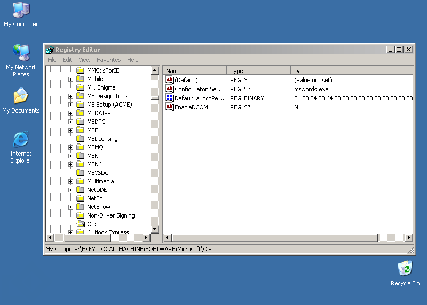Expand the MSN6 key

71,165
